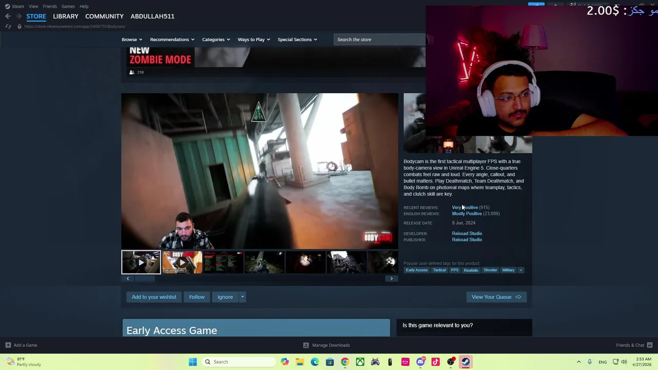This screenshot has height=370, width=658.
Task: Open the volume tray icon
Action: 624,362
